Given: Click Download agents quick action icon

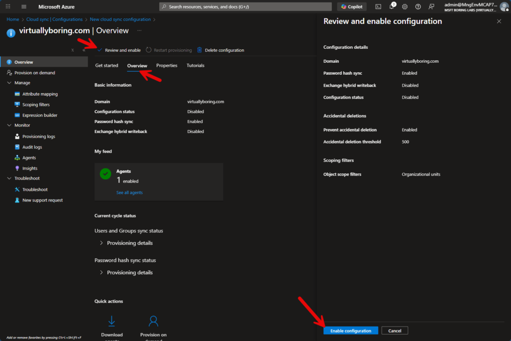Looking at the screenshot, I should click(111, 321).
